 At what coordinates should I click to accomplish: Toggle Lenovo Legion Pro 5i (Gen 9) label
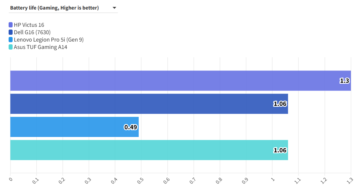tap(49, 40)
